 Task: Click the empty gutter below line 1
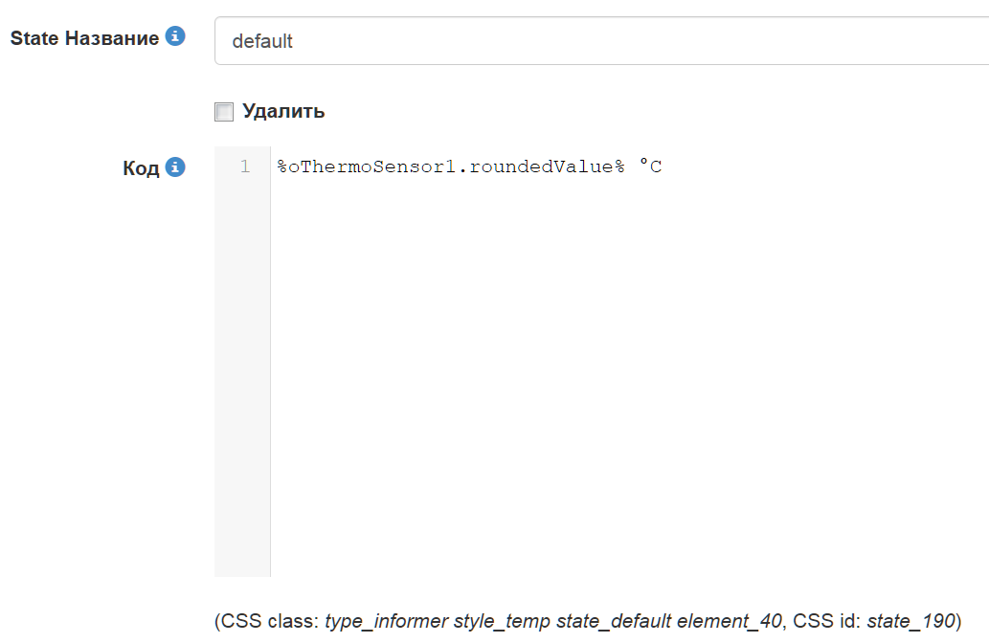[242, 383]
